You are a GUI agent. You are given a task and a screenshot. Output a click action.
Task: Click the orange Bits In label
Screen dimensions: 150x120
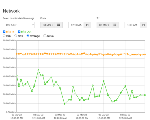coord(10,32)
